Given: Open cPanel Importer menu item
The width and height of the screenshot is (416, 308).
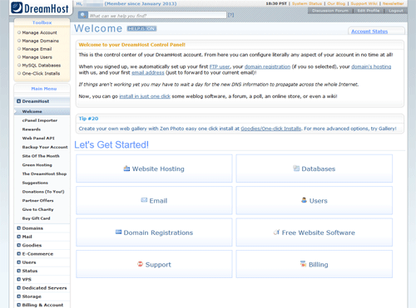Looking at the screenshot, I should tap(40, 120).
